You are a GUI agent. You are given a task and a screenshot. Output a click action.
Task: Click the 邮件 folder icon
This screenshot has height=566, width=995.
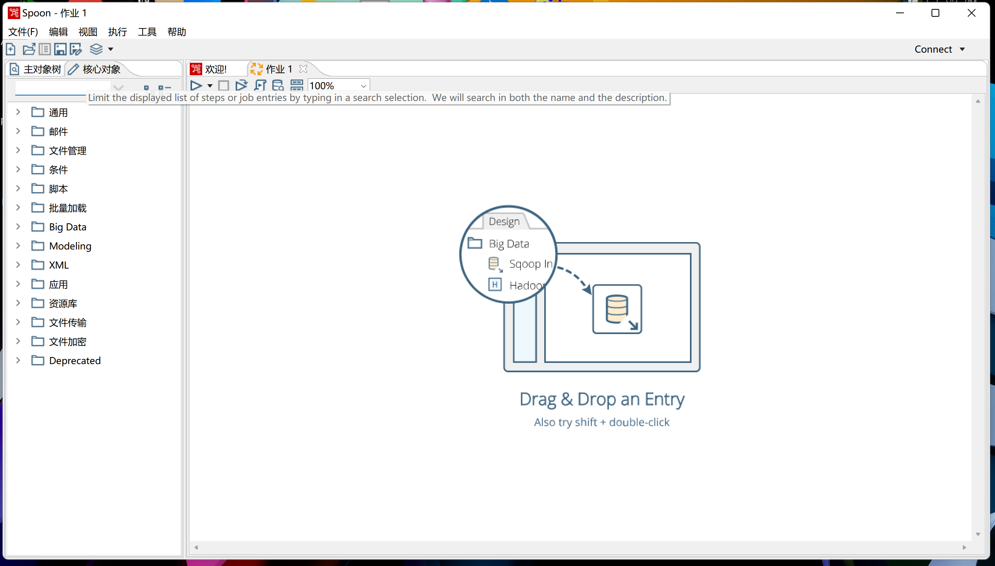[x=38, y=131]
